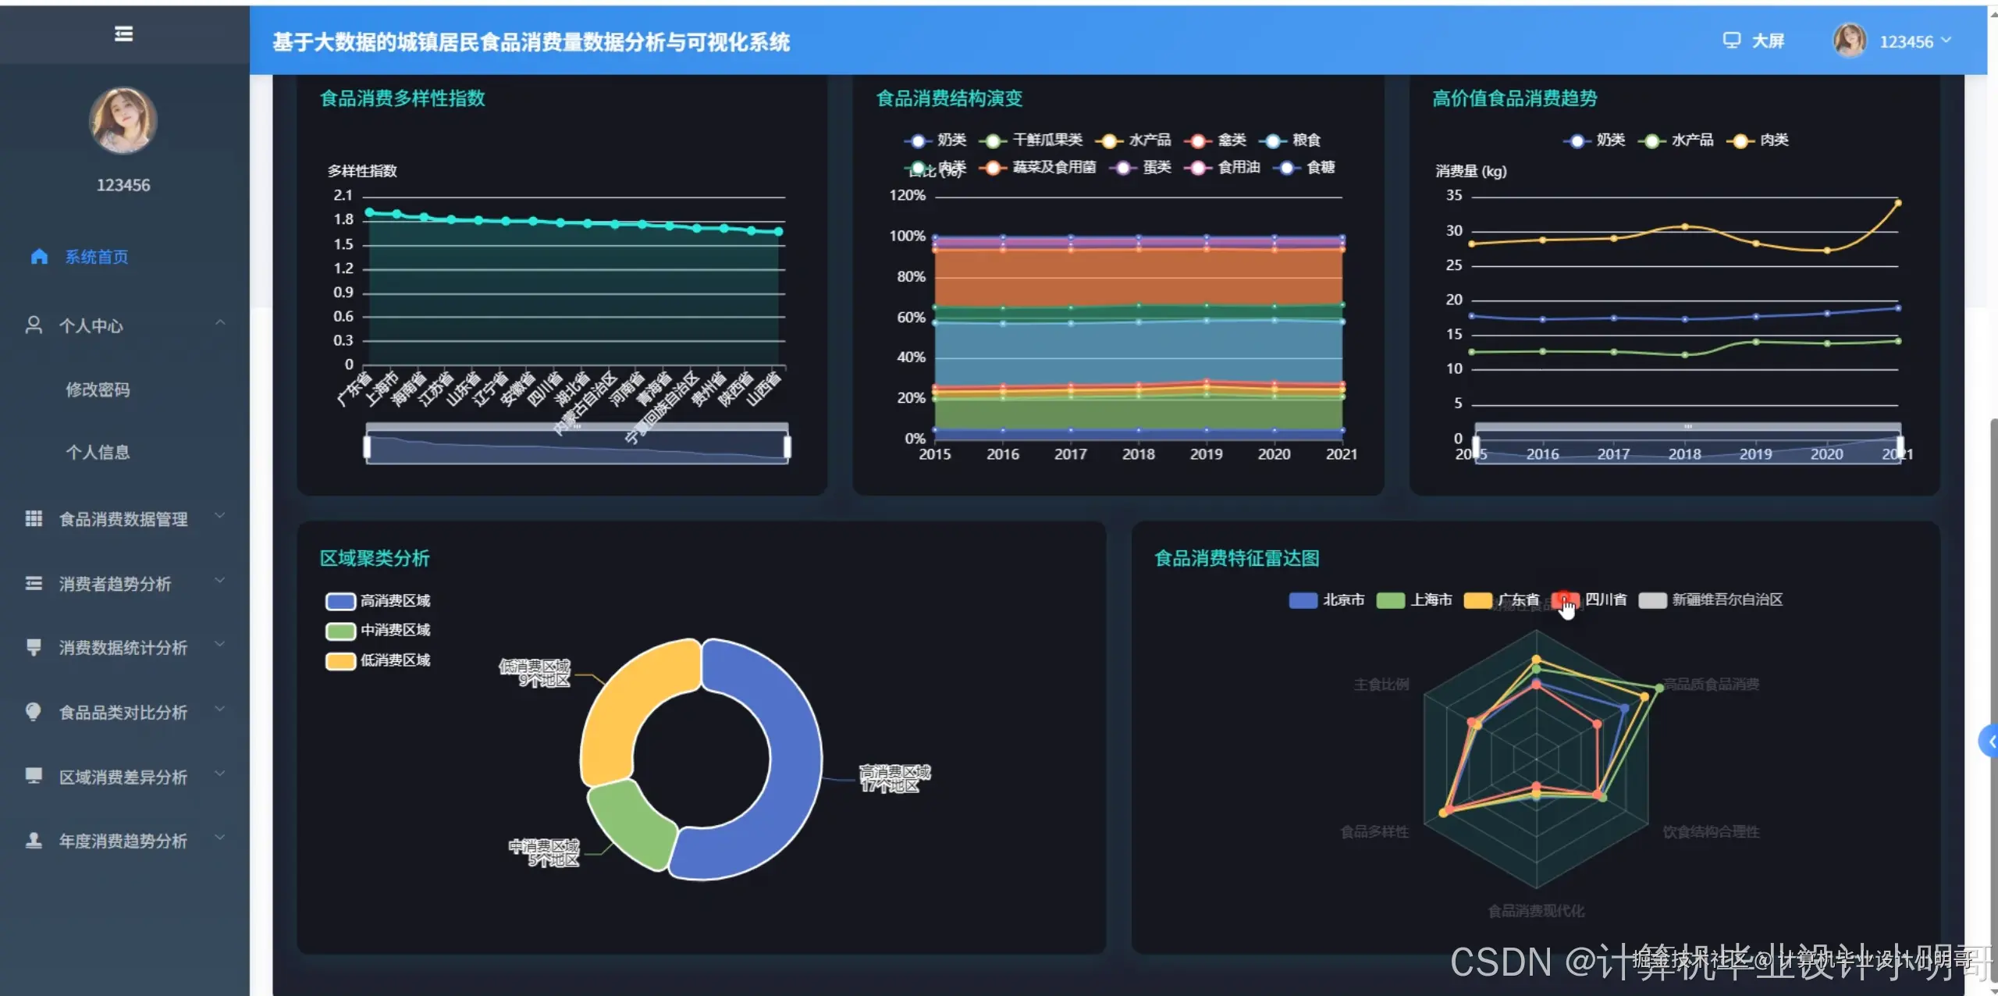1998x996 pixels.
Task: Click right handle of diversity chart zoom slider
Action: [787, 446]
